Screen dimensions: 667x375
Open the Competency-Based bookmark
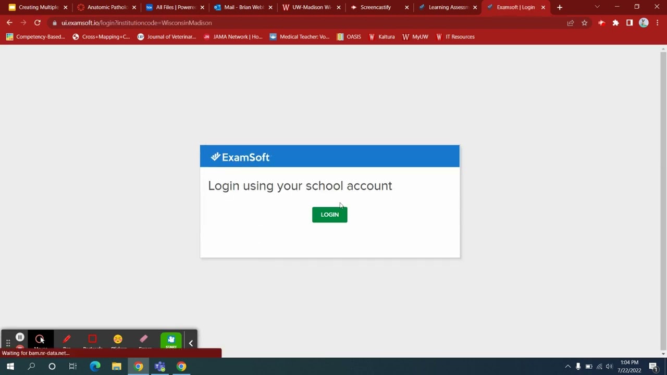click(35, 37)
